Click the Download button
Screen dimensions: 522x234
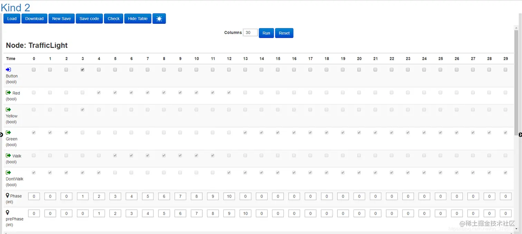pyautogui.click(x=34, y=19)
